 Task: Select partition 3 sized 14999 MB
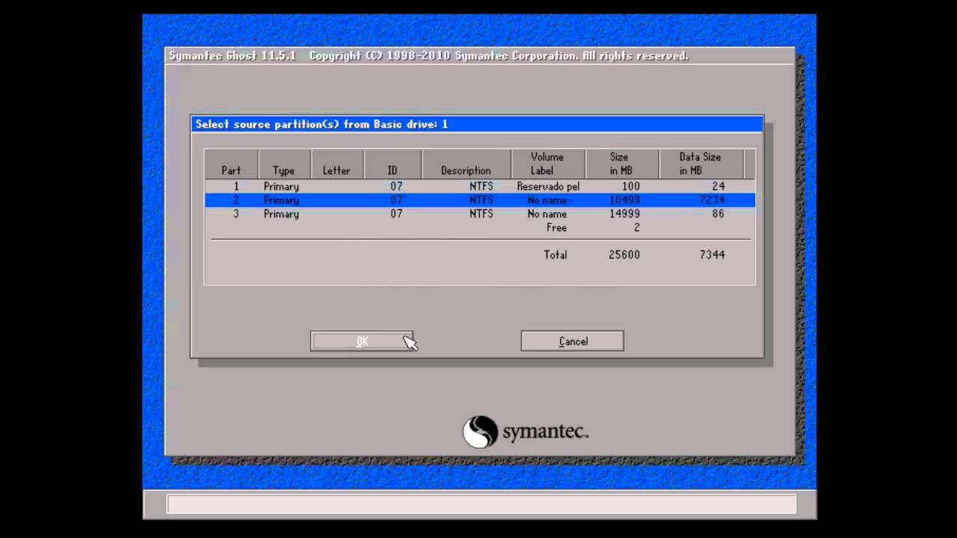pos(480,214)
